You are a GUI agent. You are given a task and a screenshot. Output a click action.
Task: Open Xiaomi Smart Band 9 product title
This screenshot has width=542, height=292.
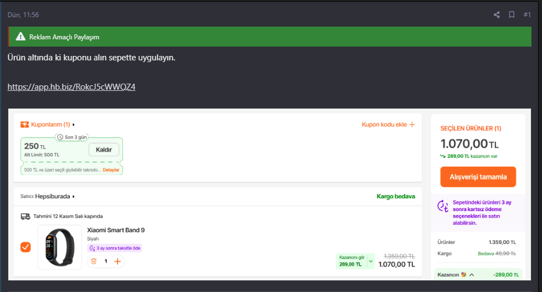[116, 230]
